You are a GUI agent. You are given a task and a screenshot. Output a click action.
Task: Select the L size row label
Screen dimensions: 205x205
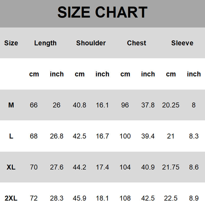[x=11, y=136]
